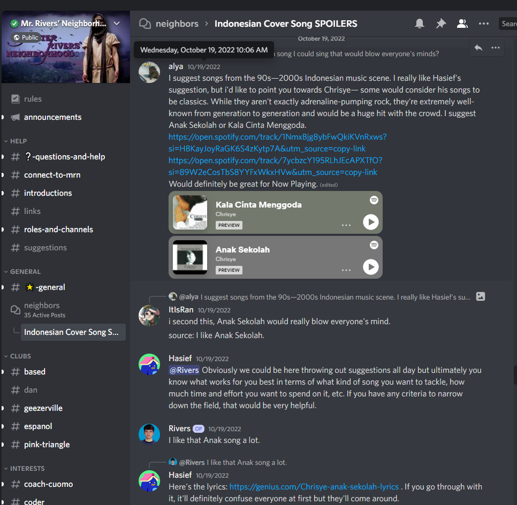Go to roles-and-channels channel
The image size is (517, 505).
coord(58,229)
